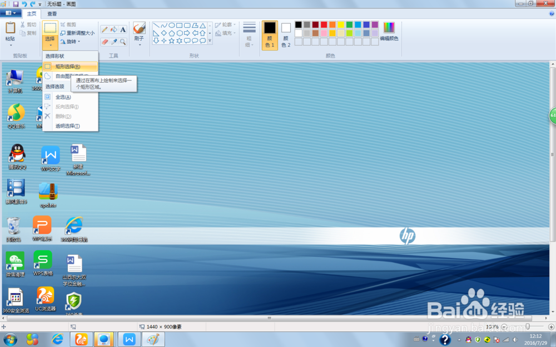The image size is (556, 347).
Task: Select the diamond shape
Action: click(x=164, y=33)
